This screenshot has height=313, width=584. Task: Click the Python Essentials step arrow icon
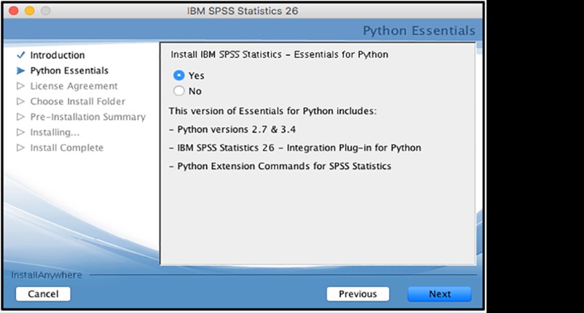coord(21,71)
